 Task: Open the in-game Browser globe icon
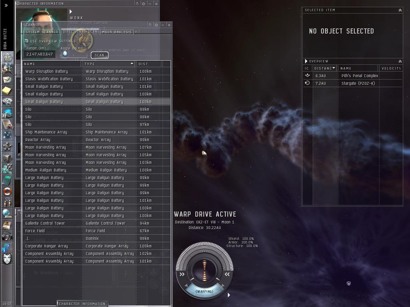pos(7,213)
